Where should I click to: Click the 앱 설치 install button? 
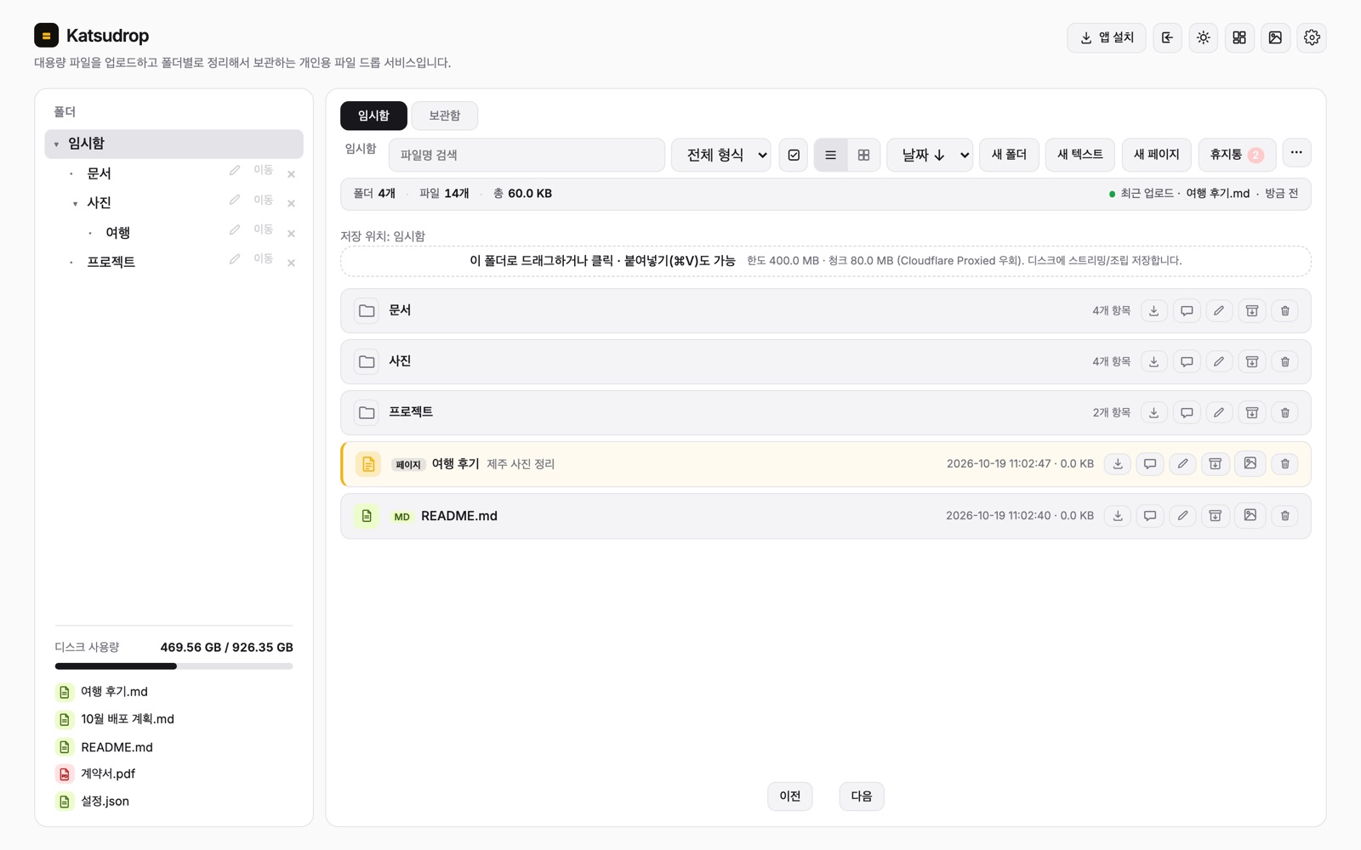pos(1107,37)
